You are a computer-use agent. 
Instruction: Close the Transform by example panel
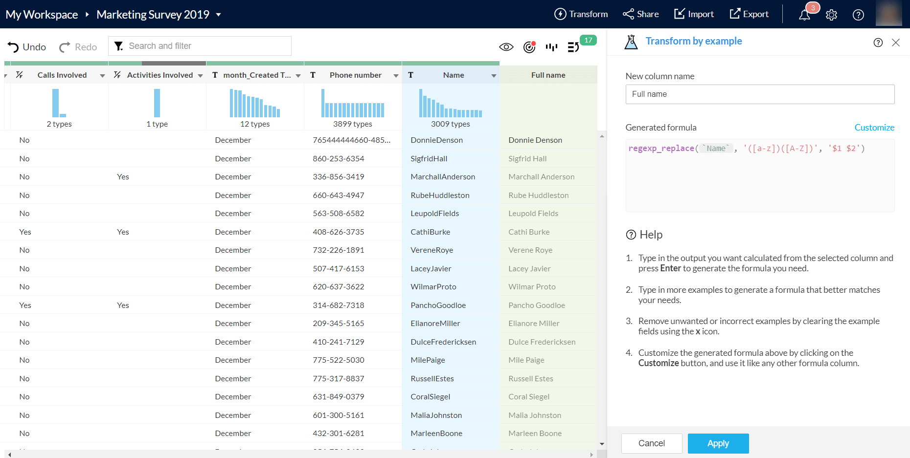[x=896, y=43]
